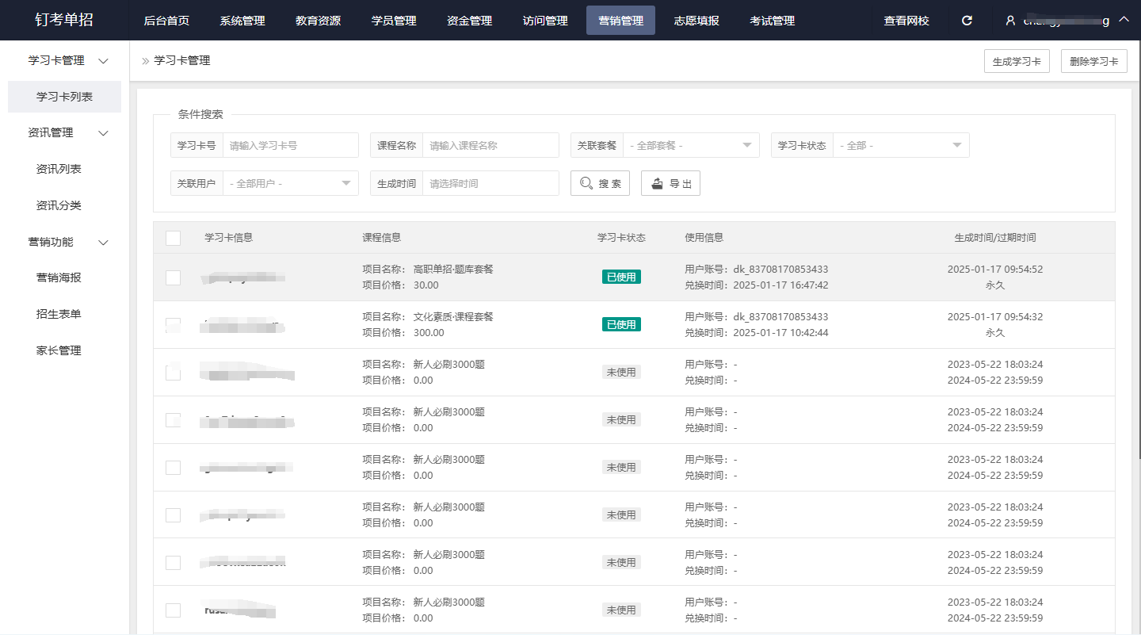Viewport: 1141px width, 635px height.
Task: Expand the user account menu caret
Action: pos(1124,20)
